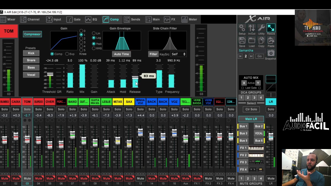Mute the CAIXA channel 02
The width and height of the screenshot is (331, 186).
click(x=16, y=179)
